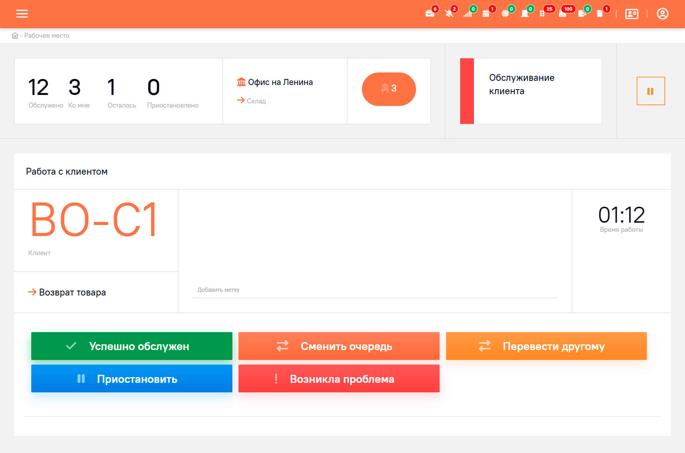This screenshot has height=453, width=685.
Task: Click the Работа с клиентом heading
Action: [67, 172]
